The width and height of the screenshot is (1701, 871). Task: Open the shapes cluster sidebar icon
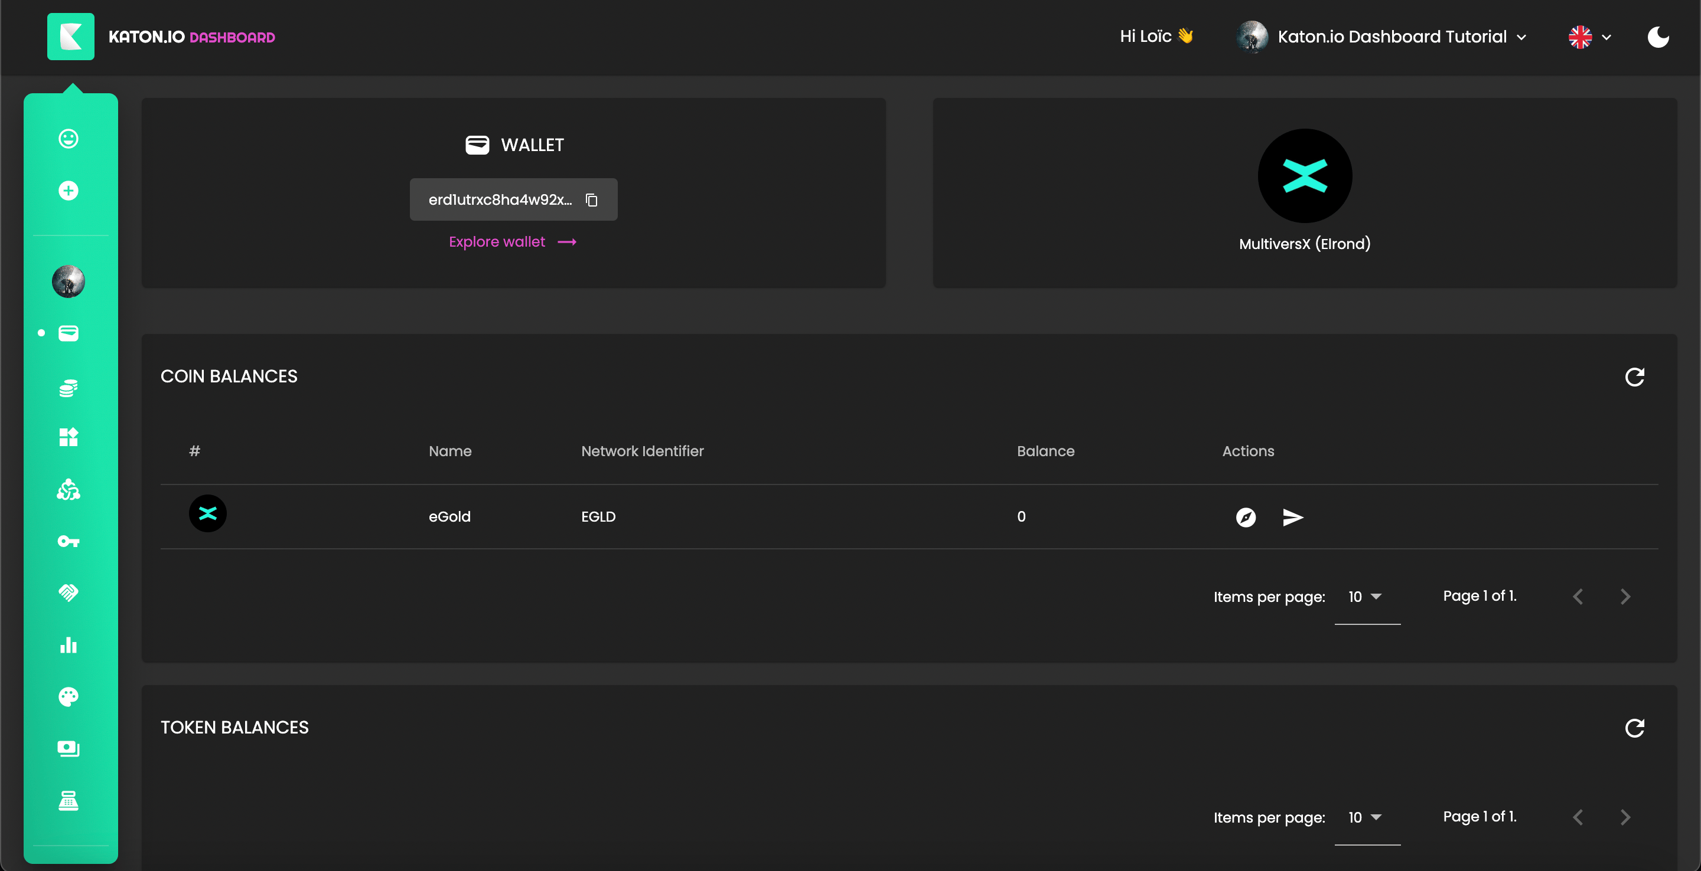pyautogui.click(x=69, y=490)
